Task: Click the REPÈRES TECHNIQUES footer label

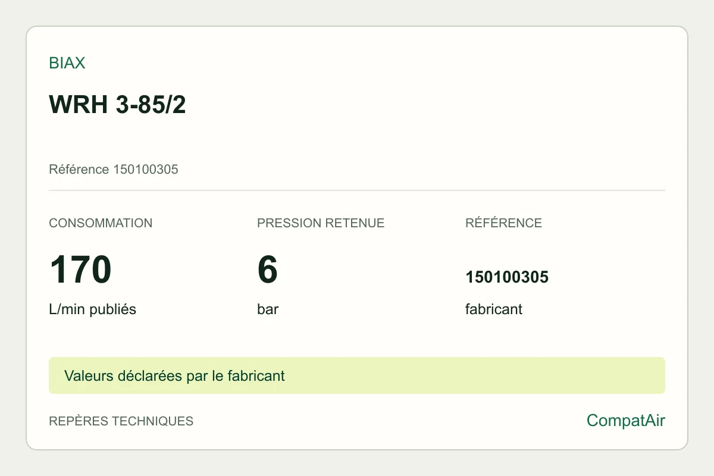Action: pos(121,421)
